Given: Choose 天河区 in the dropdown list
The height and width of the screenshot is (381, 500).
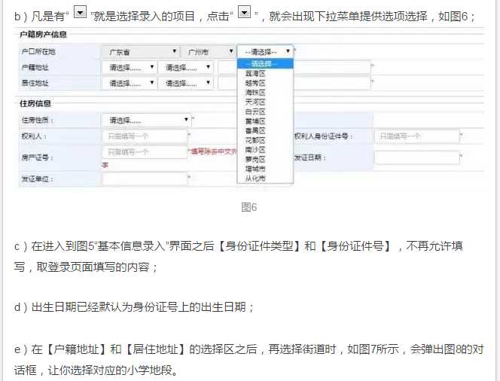Looking at the screenshot, I should (256, 102).
